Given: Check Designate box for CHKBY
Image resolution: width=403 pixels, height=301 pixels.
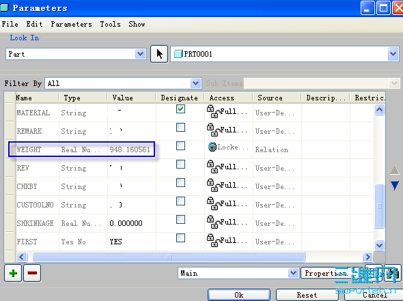Looking at the screenshot, I should 181,183.
